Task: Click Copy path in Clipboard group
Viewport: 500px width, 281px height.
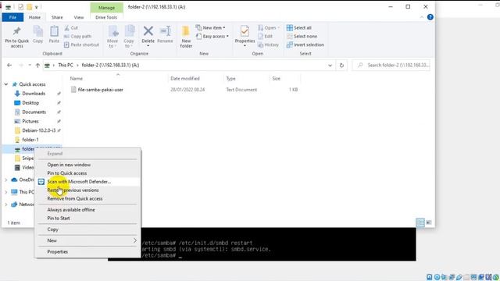Action: pyautogui.click(x=78, y=37)
